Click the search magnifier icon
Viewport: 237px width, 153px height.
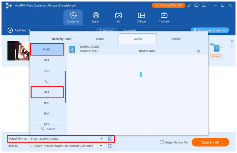(43, 129)
